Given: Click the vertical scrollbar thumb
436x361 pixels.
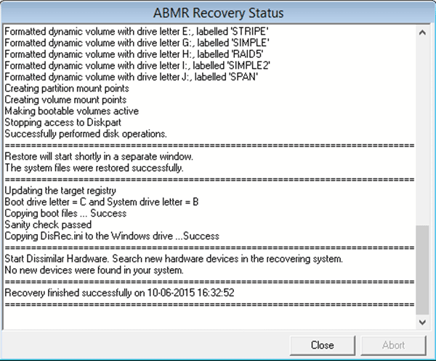Looking at the screenshot, I should (422, 270).
